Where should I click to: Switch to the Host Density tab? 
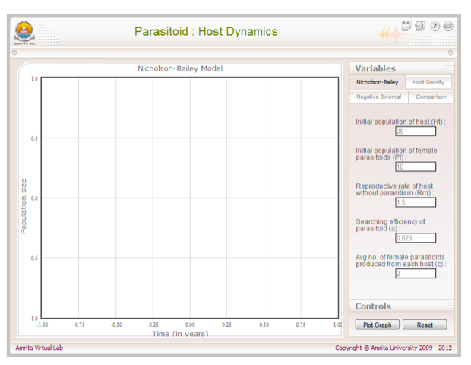click(428, 82)
